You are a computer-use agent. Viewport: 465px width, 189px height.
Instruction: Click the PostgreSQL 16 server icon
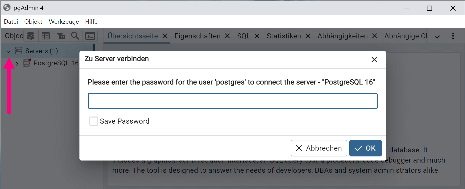click(x=27, y=63)
